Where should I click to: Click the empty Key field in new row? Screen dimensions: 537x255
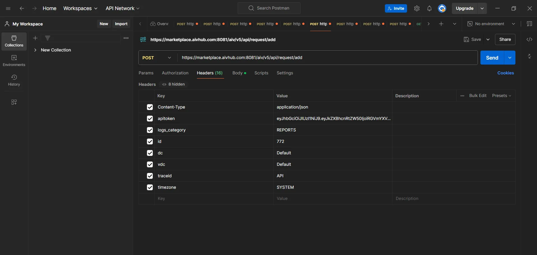pyautogui.click(x=214, y=199)
